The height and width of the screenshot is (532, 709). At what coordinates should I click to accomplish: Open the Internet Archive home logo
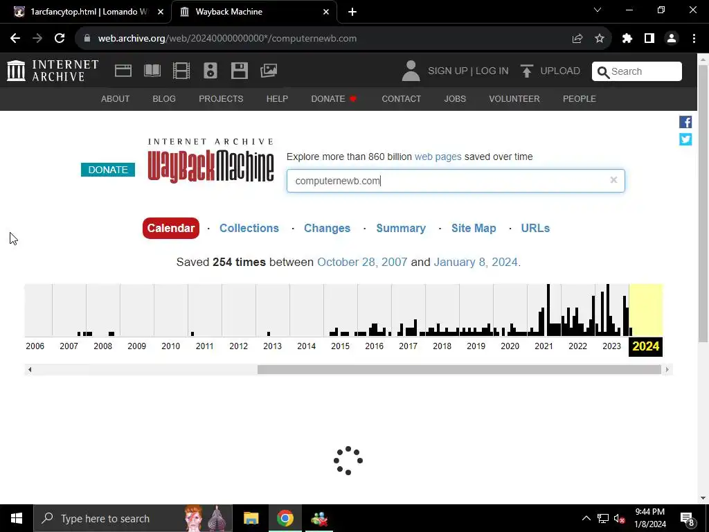click(x=53, y=71)
